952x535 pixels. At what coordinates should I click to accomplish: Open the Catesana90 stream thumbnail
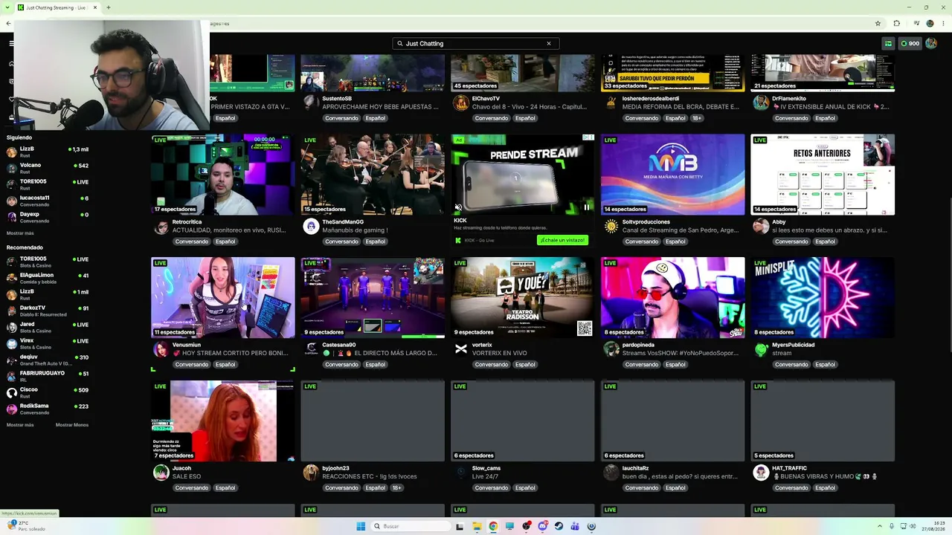coord(373,298)
